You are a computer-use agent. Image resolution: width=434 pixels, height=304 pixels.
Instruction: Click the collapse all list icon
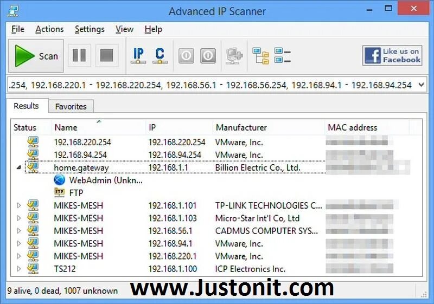point(282,56)
